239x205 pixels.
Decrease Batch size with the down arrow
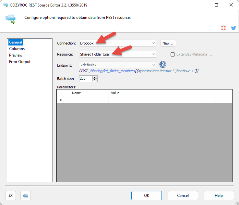pyautogui.click(x=95, y=80)
